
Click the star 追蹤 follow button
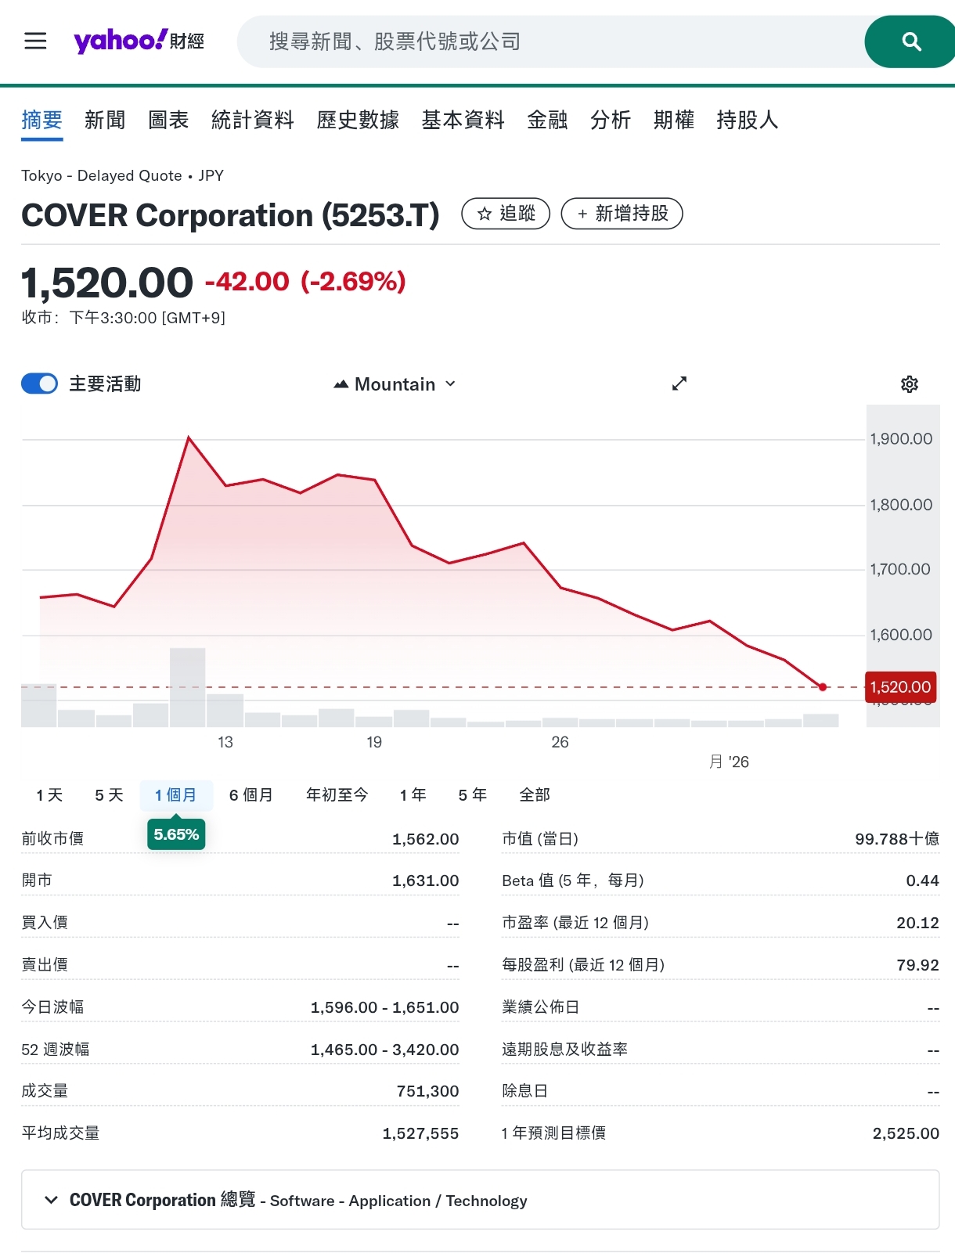(x=506, y=214)
